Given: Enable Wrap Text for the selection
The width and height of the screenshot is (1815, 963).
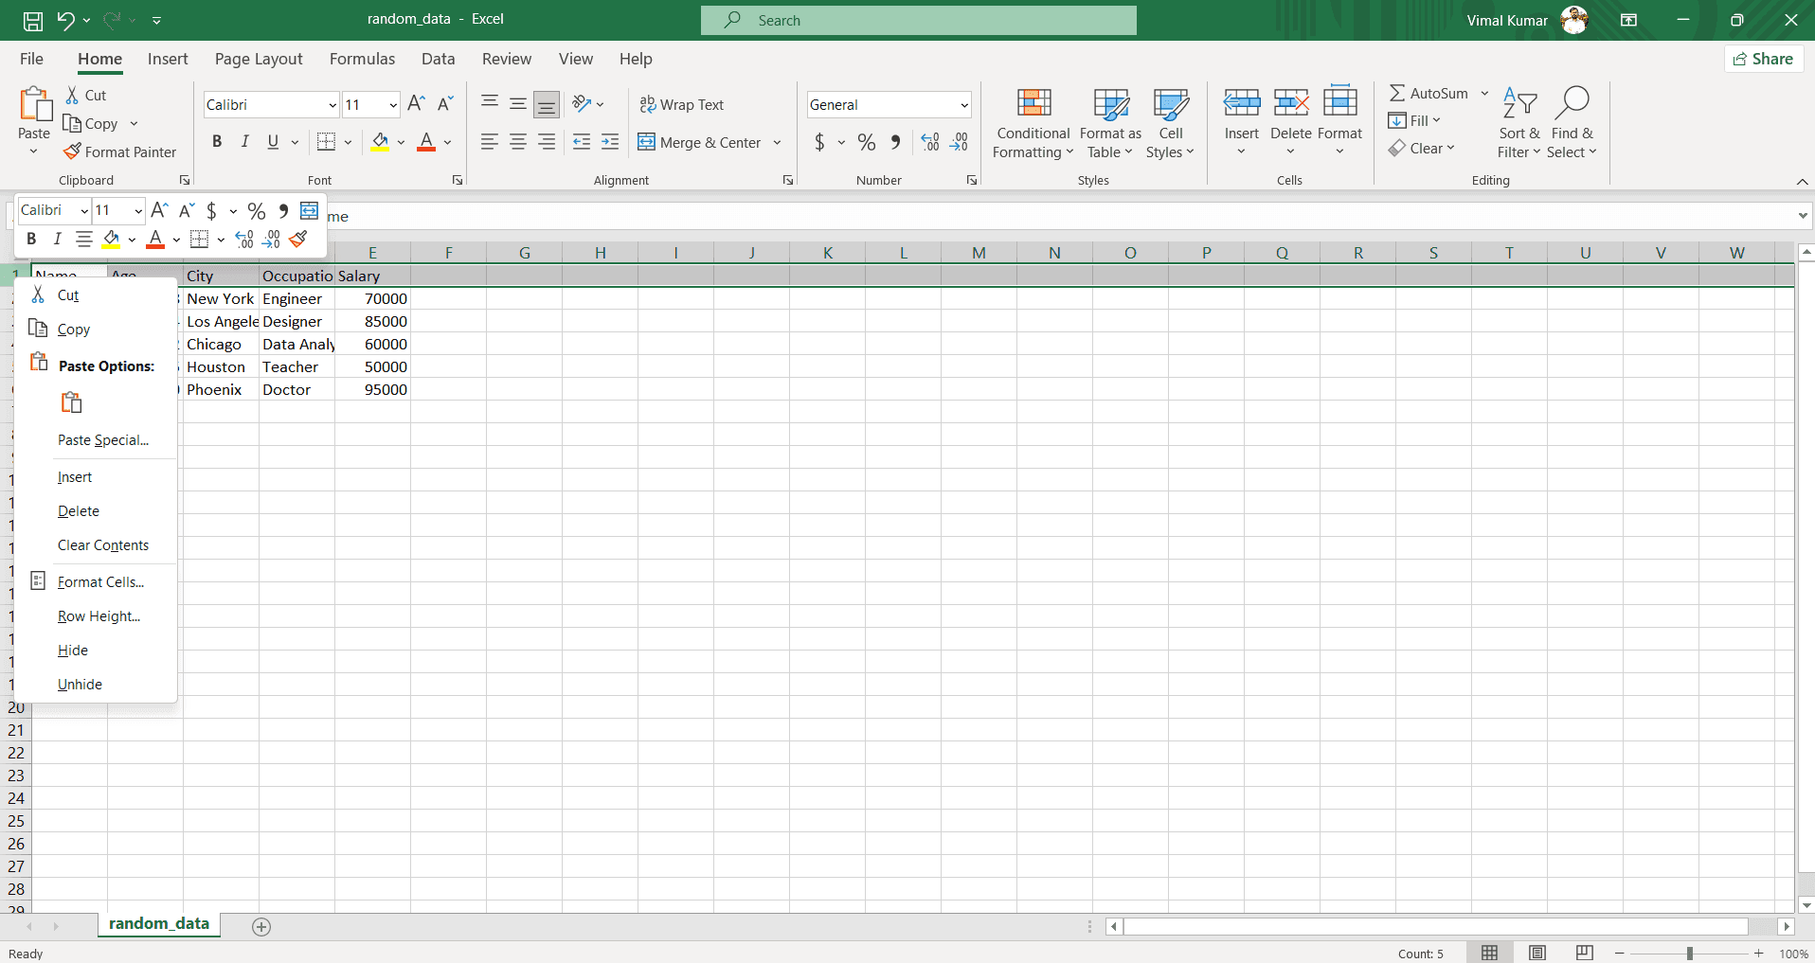Looking at the screenshot, I should click(x=682, y=104).
